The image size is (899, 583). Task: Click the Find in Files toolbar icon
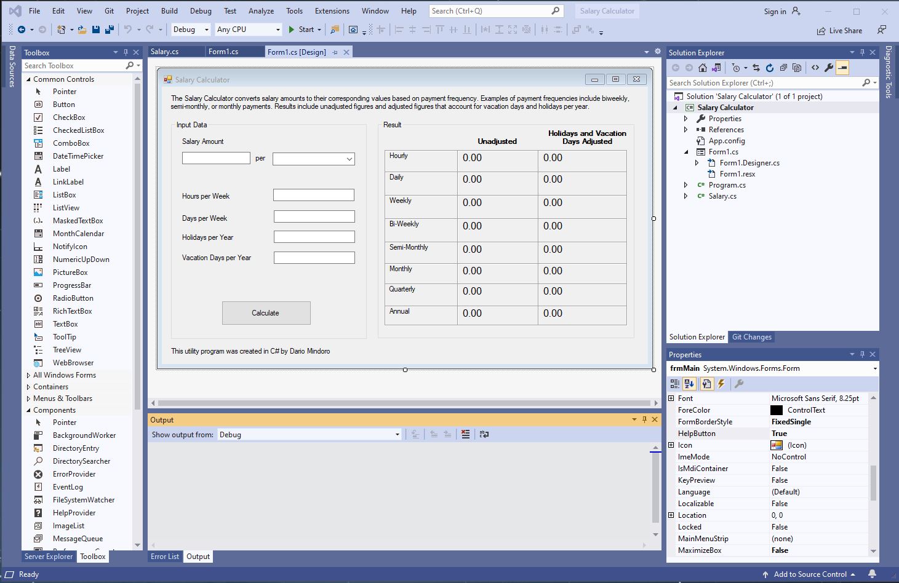pyautogui.click(x=335, y=30)
